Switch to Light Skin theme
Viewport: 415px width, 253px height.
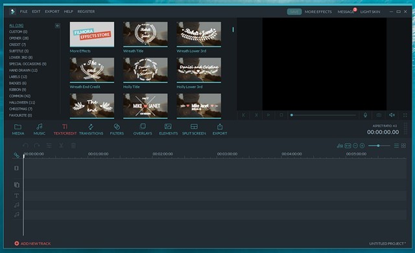tap(370, 12)
